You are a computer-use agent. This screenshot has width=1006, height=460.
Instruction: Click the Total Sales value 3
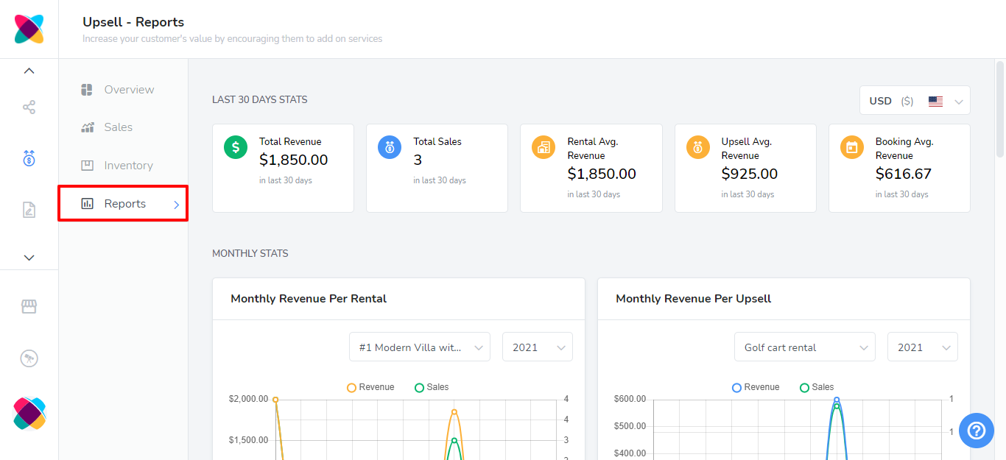pos(418,160)
